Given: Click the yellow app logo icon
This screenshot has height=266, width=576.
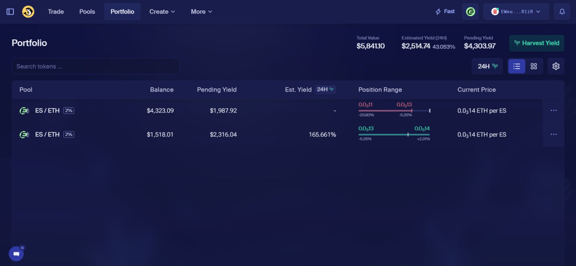Looking at the screenshot, I should pos(28,12).
